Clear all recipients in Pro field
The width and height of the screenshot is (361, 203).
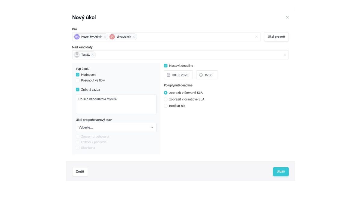(x=256, y=37)
